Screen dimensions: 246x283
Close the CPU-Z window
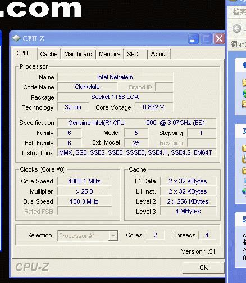219,39
